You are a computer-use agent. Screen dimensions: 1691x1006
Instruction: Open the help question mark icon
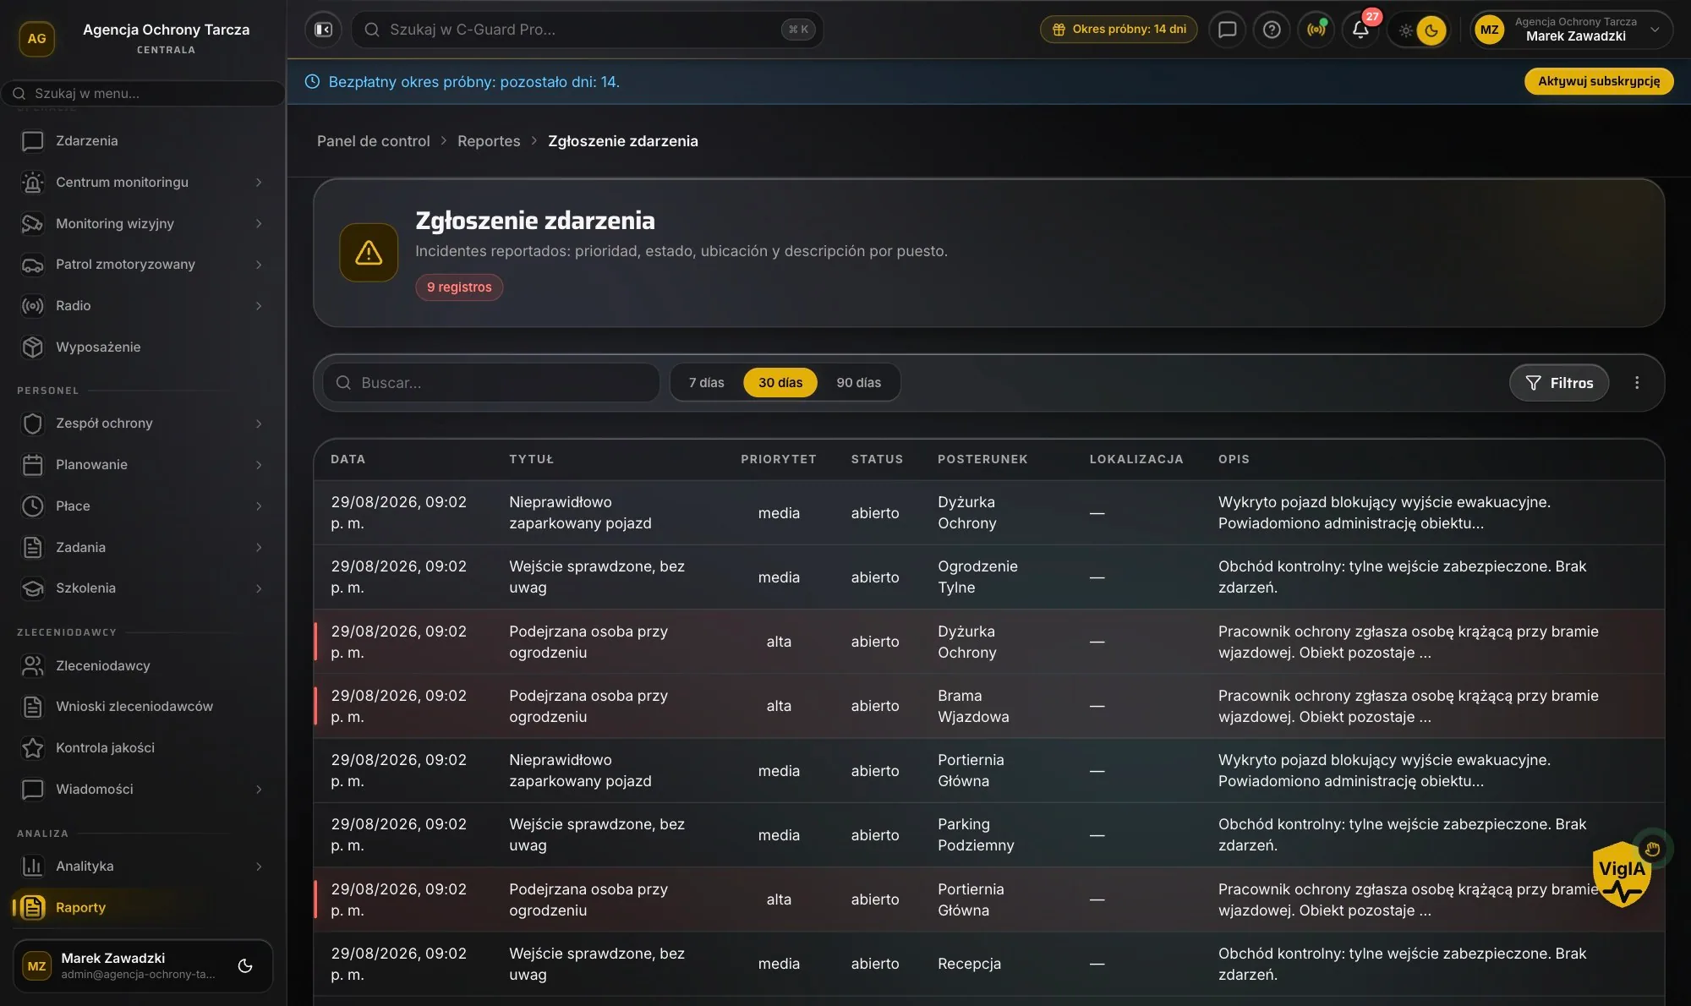1272,30
